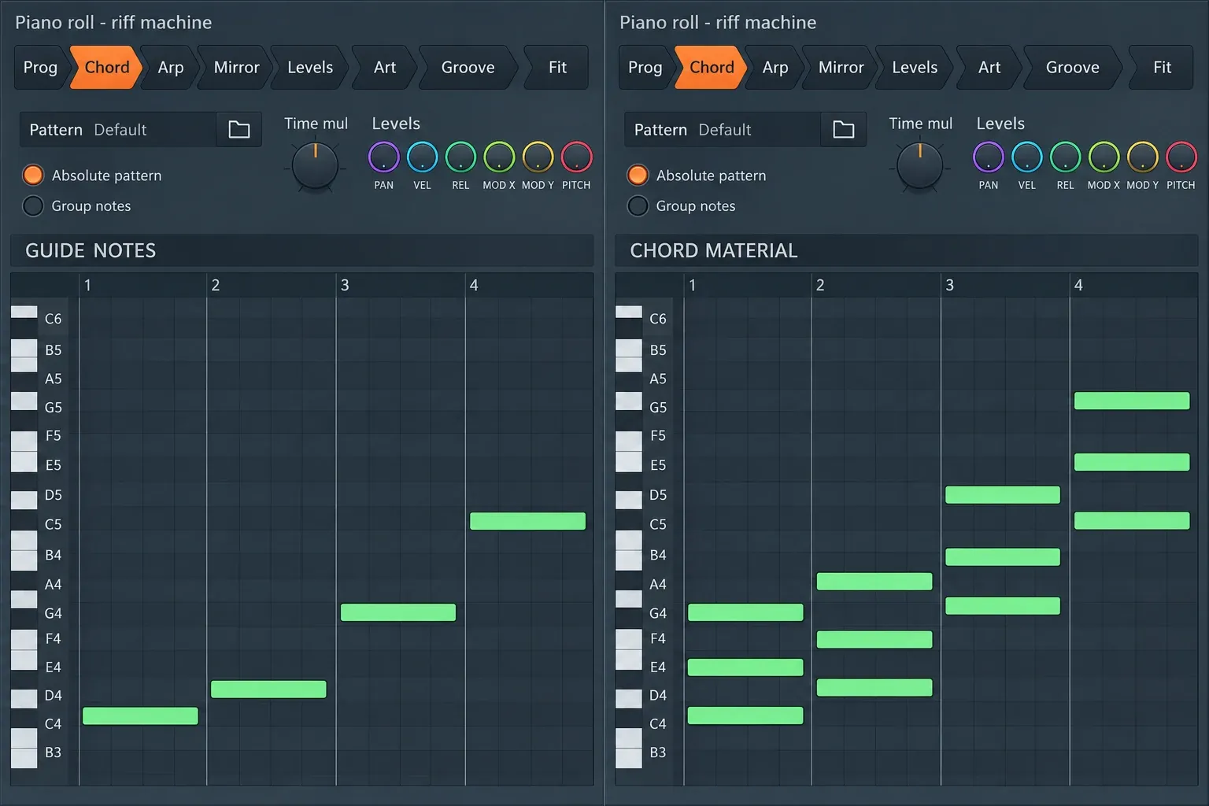The image size is (1209, 806).
Task: Select D5 chord note in bar 3
Action: pos(1003,495)
